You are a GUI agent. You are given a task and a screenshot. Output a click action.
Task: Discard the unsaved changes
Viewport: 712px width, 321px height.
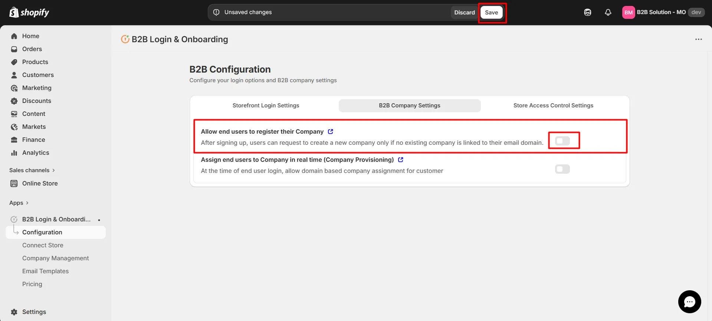click(465, 12)
